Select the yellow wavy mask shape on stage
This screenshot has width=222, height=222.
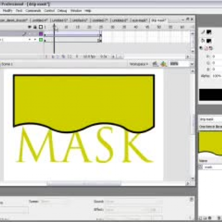tap(84, 101)
